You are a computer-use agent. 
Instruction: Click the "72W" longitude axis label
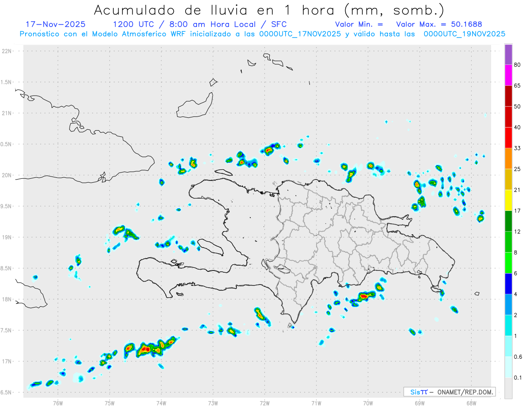click(264, 403)
